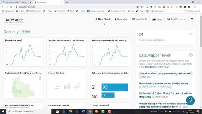Open the round help question mark button

(x=190, y=100)
